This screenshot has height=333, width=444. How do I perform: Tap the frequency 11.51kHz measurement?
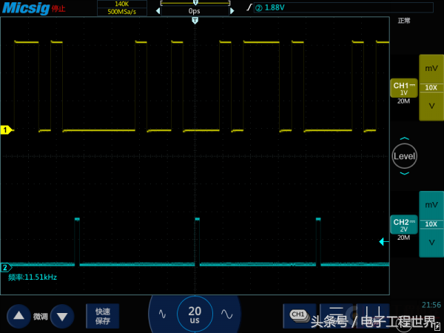click(33, 277)
